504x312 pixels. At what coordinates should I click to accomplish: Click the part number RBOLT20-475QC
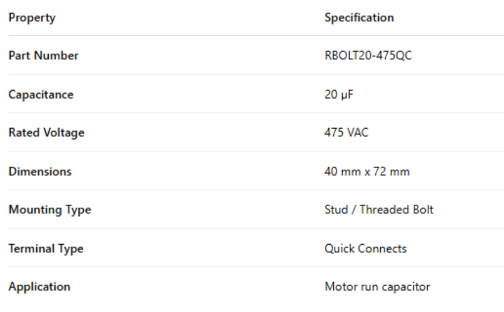pos(368,56)
